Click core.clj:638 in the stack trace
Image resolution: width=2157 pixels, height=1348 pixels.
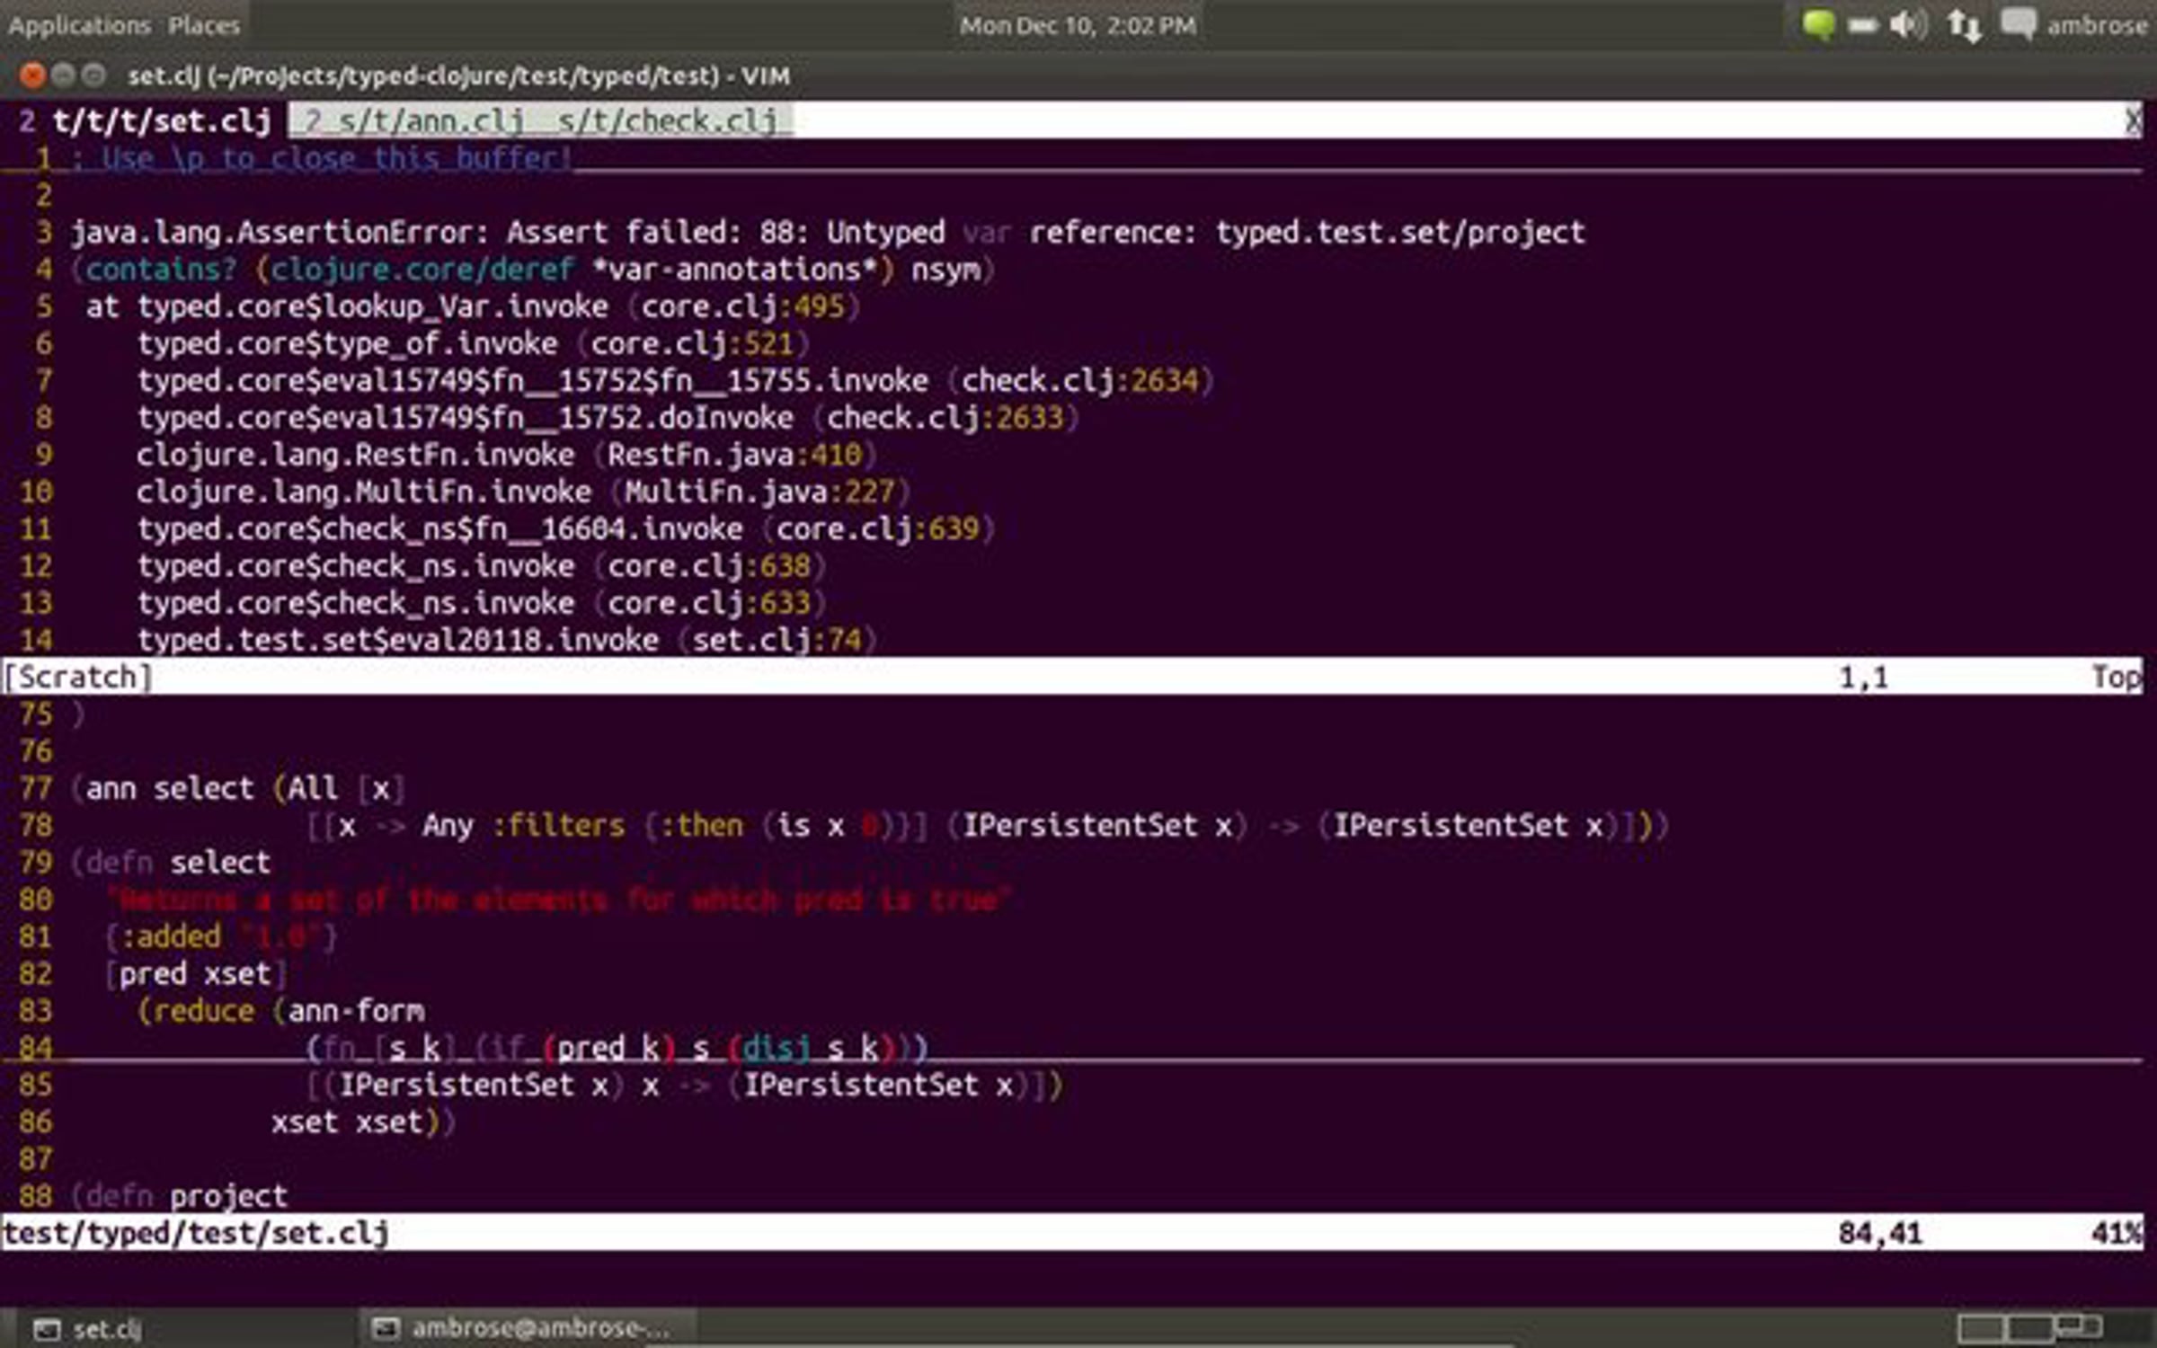pyautogui.click(x=709, y=566)
